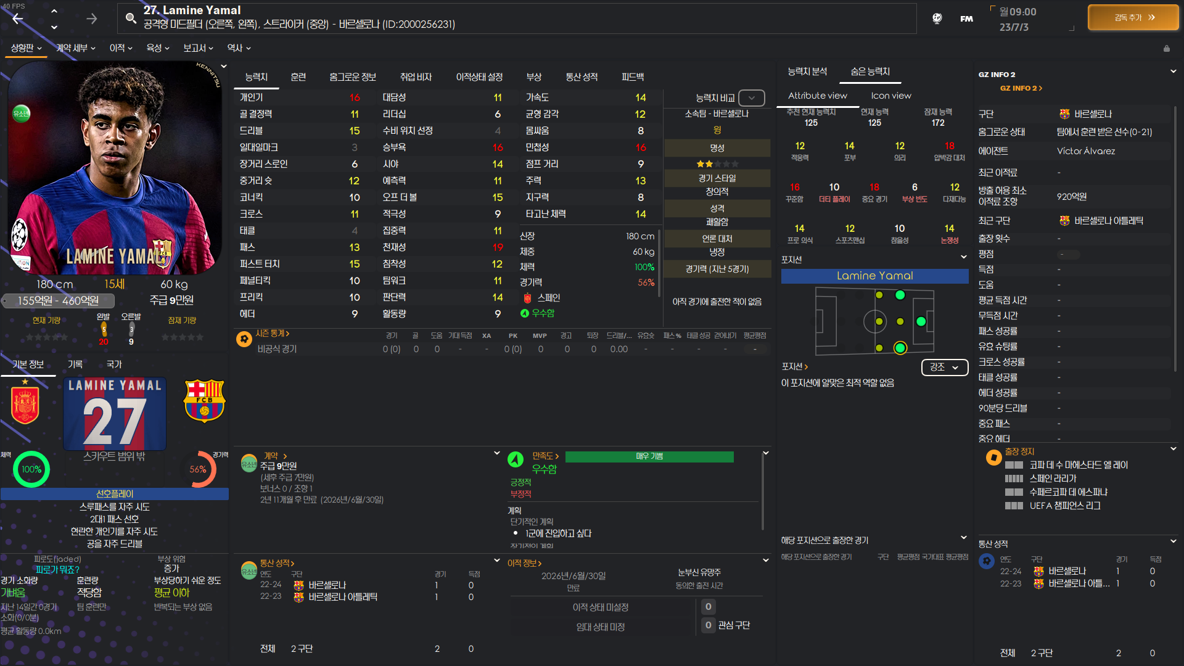Click the search magnifier icon

(x=131, y=18)
